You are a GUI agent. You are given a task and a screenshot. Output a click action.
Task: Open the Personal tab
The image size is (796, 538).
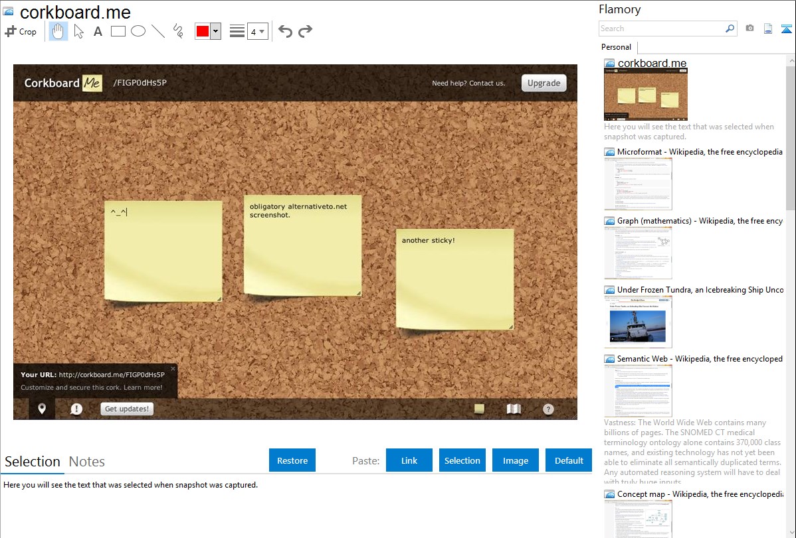616,47
